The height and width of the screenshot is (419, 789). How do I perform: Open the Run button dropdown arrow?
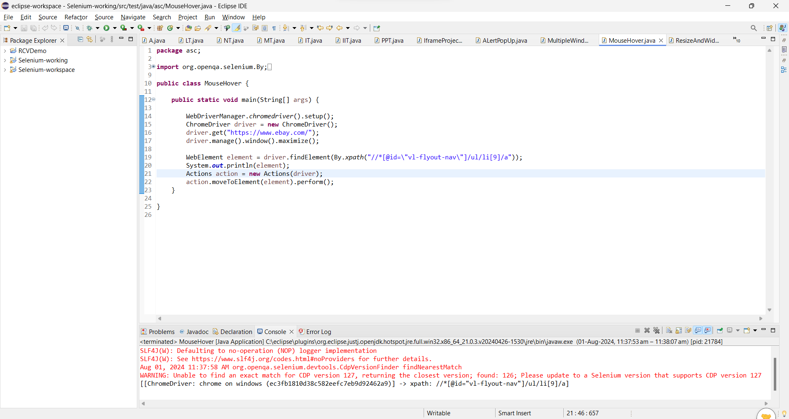pos(114,28)
